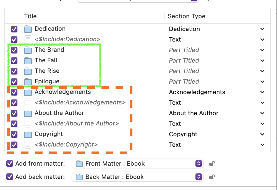Click the Dedication folder icon
Screen dimensions: 277x190
[28, 29]
